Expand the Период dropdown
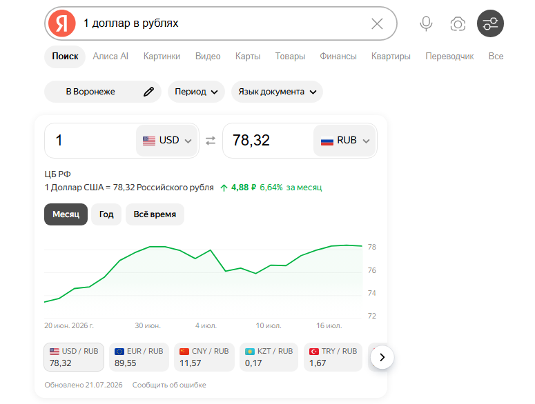535x404 pixels. pos(196,92)
